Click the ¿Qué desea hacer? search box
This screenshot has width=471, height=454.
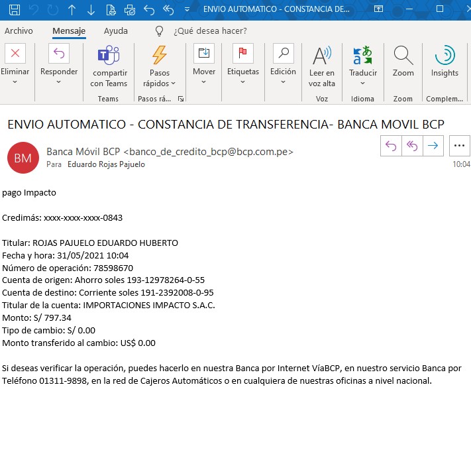point(209,31)
